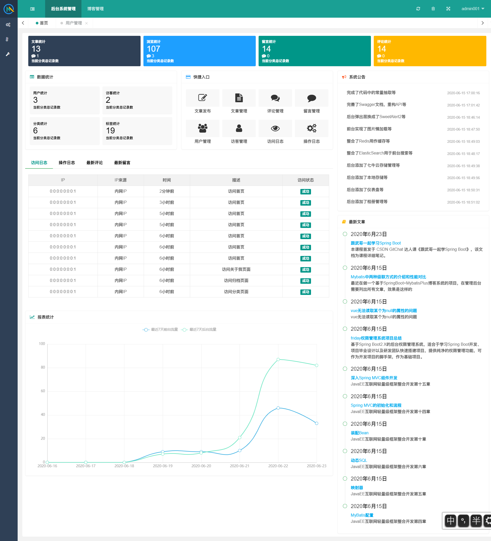Click the trash clear-cache icon
491x541 pixels.
tap(433, 9)
